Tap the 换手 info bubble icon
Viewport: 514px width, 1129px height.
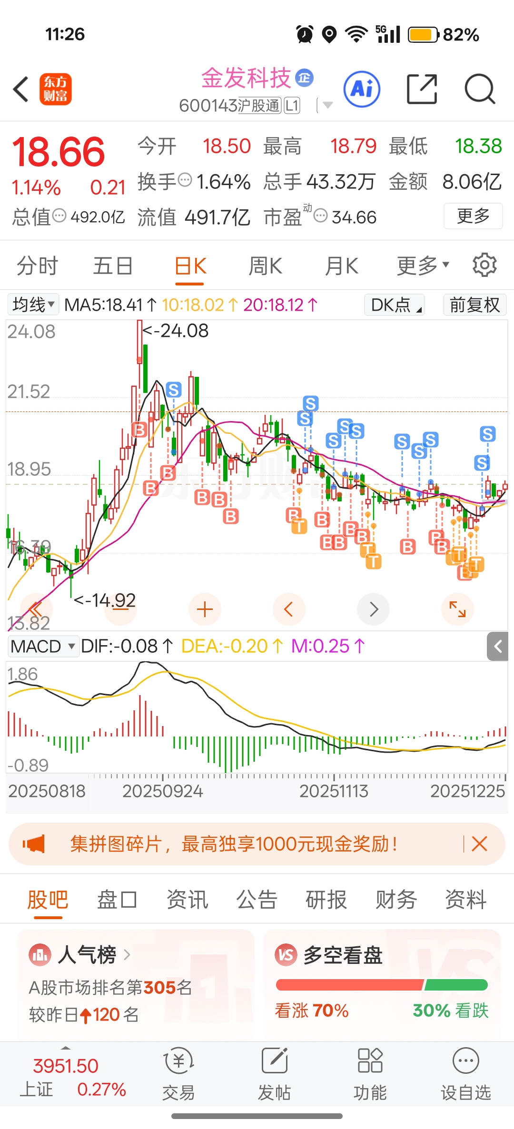pos(185,180)
